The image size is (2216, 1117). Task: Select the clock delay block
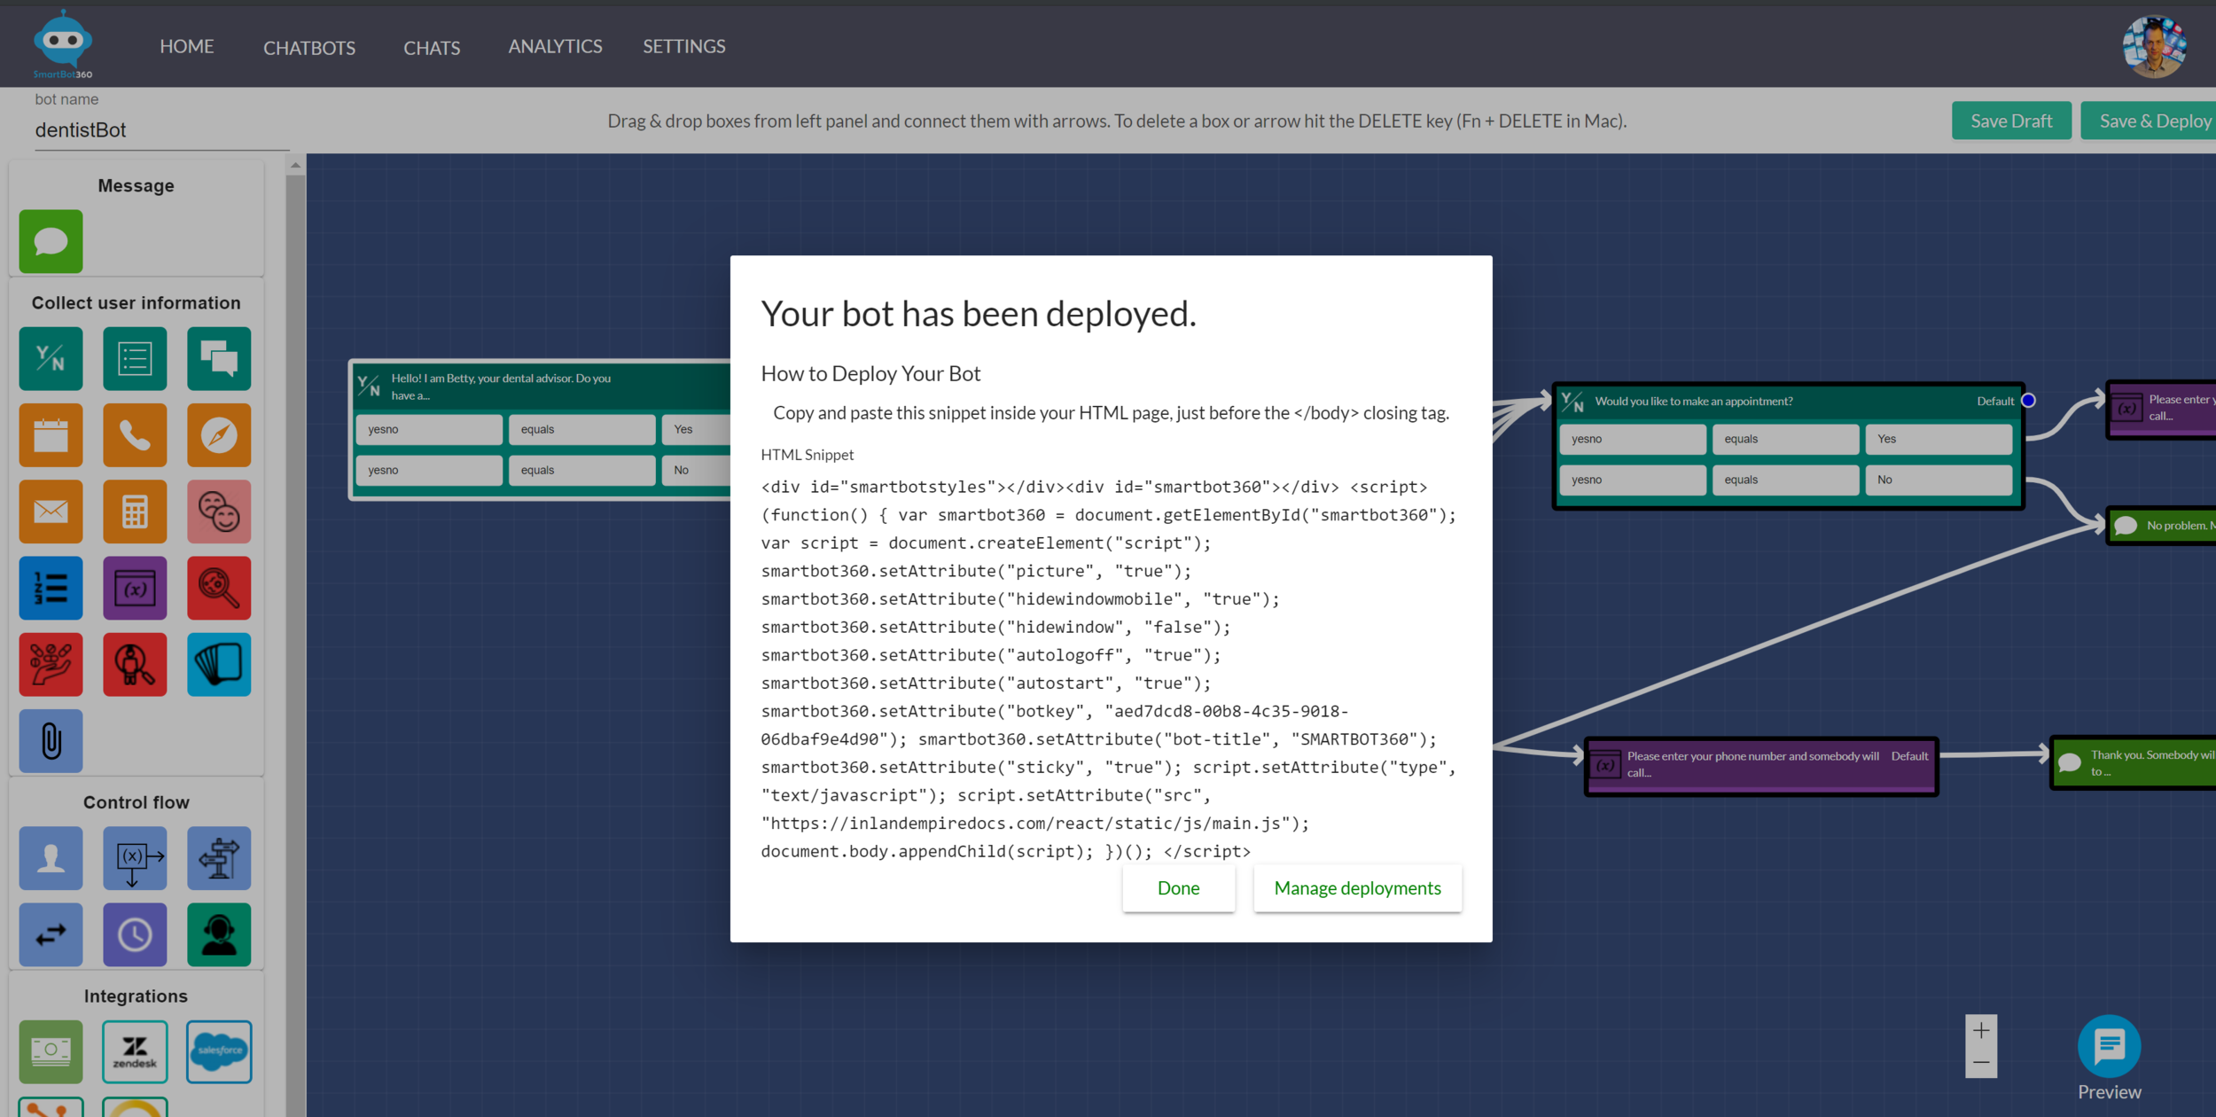click(x=135, y=934)
